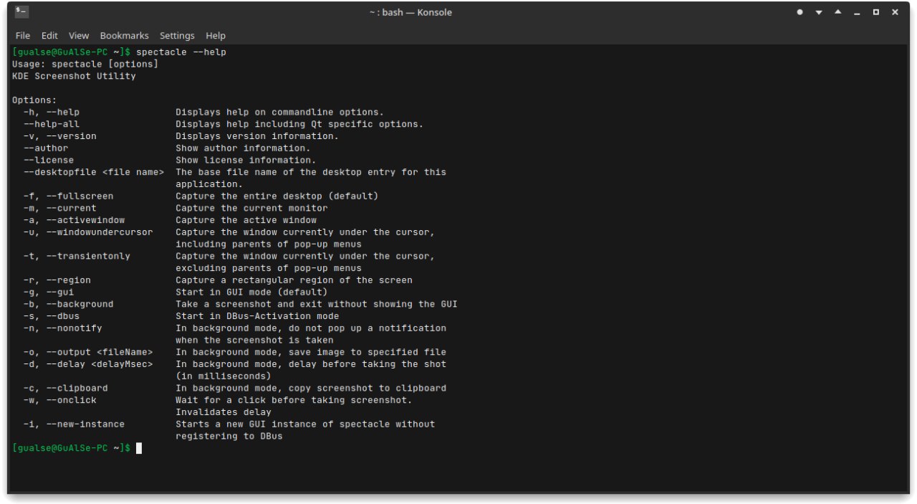The image size is (917, 504).
Task: Click the keep-below down arrow in title bar
Action: (819, 12)
